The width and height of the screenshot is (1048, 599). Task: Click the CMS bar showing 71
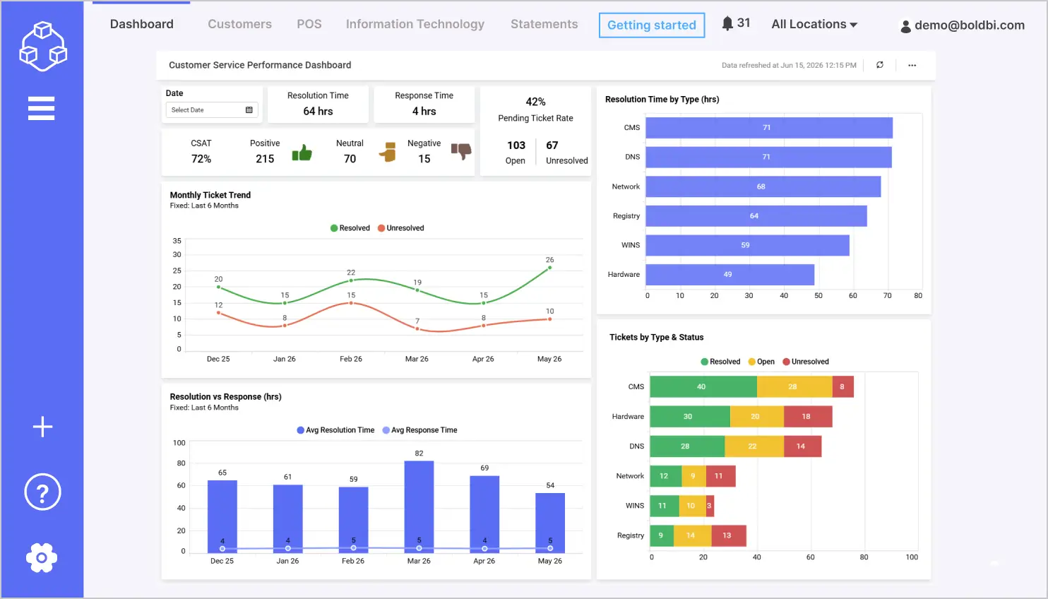point(769,128)
